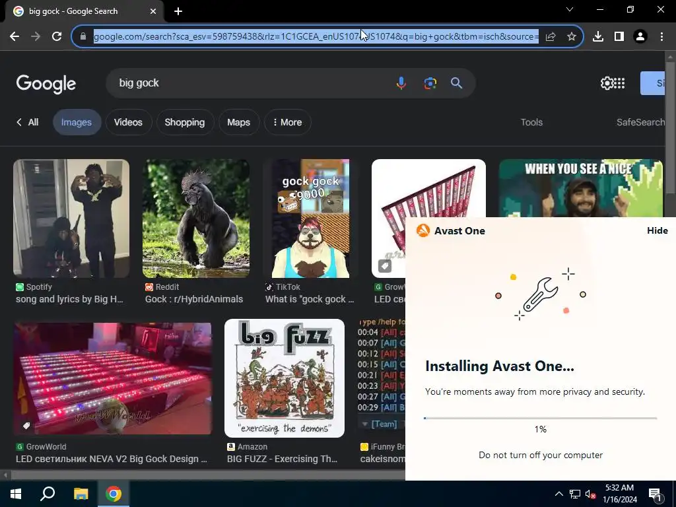
Task: Open the SafeSearch dropdown
Action: tap(640, 122)
